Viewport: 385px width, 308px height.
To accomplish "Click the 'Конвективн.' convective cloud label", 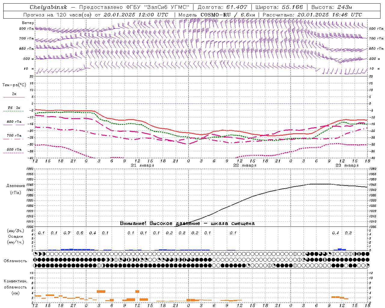I will coord(16,281).
